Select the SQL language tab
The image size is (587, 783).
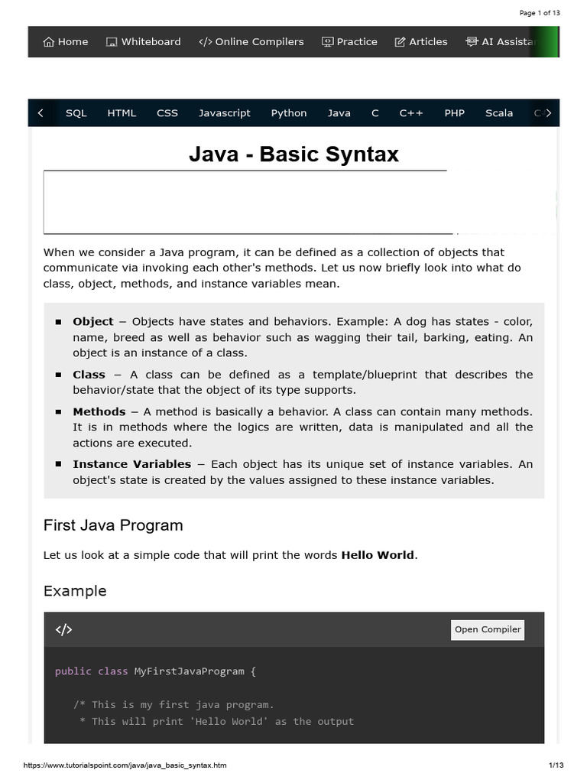tap(76, 113)
